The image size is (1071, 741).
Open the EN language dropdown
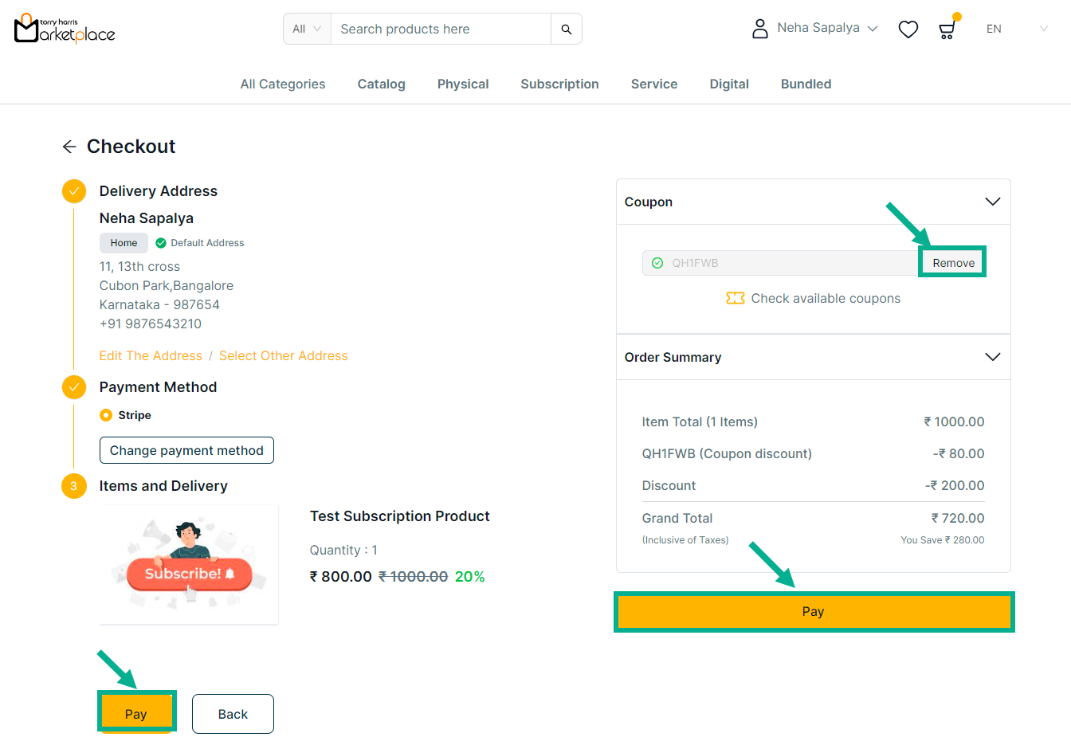pyautogui.click(x=1016, y=29)
